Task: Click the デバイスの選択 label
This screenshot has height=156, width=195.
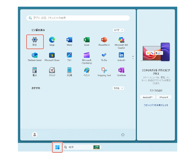Action: click(x=156, y=91)
